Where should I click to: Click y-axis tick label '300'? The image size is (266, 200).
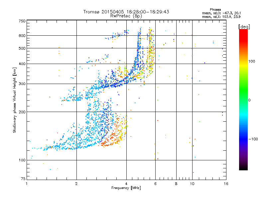point(22,84)
